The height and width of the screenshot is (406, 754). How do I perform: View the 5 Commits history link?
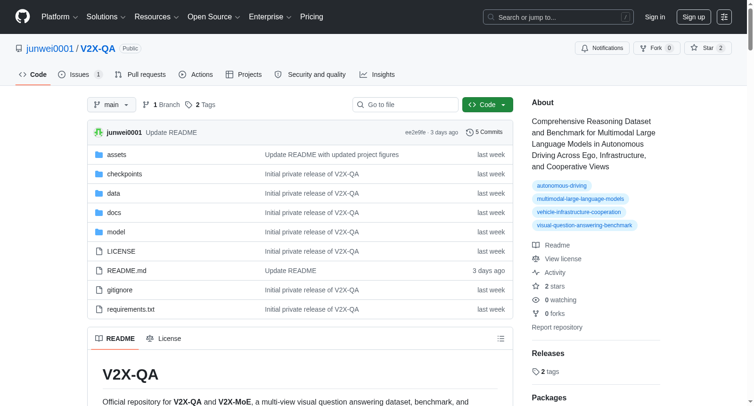(484, 133)
